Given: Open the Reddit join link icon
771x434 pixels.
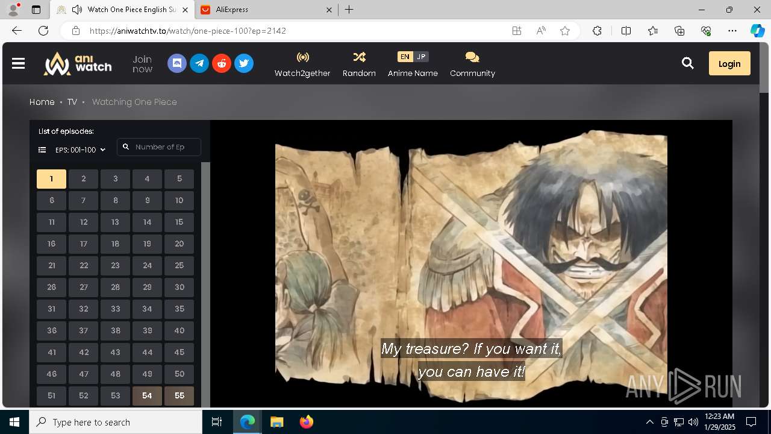Looking at the screenshot, I should [222, 63].
